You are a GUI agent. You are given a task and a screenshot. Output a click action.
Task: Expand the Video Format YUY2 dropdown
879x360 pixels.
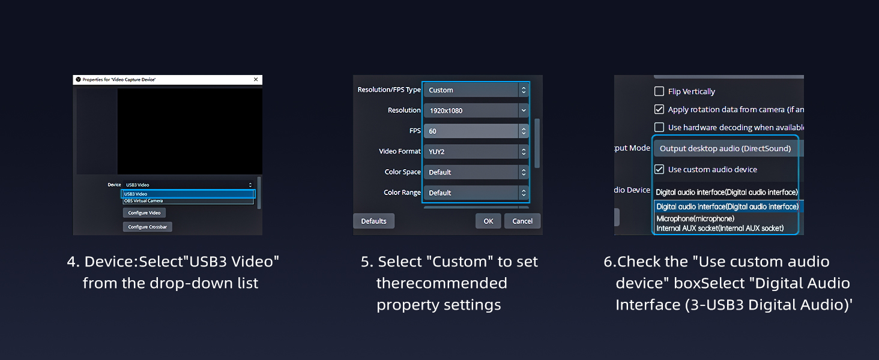tap(476, 152)
